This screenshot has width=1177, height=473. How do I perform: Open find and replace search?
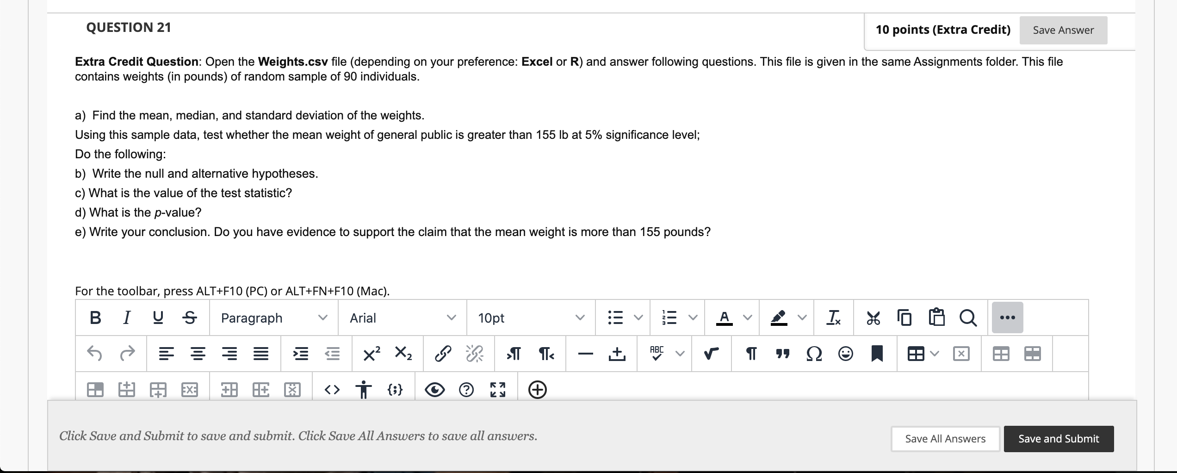point(968,318)
